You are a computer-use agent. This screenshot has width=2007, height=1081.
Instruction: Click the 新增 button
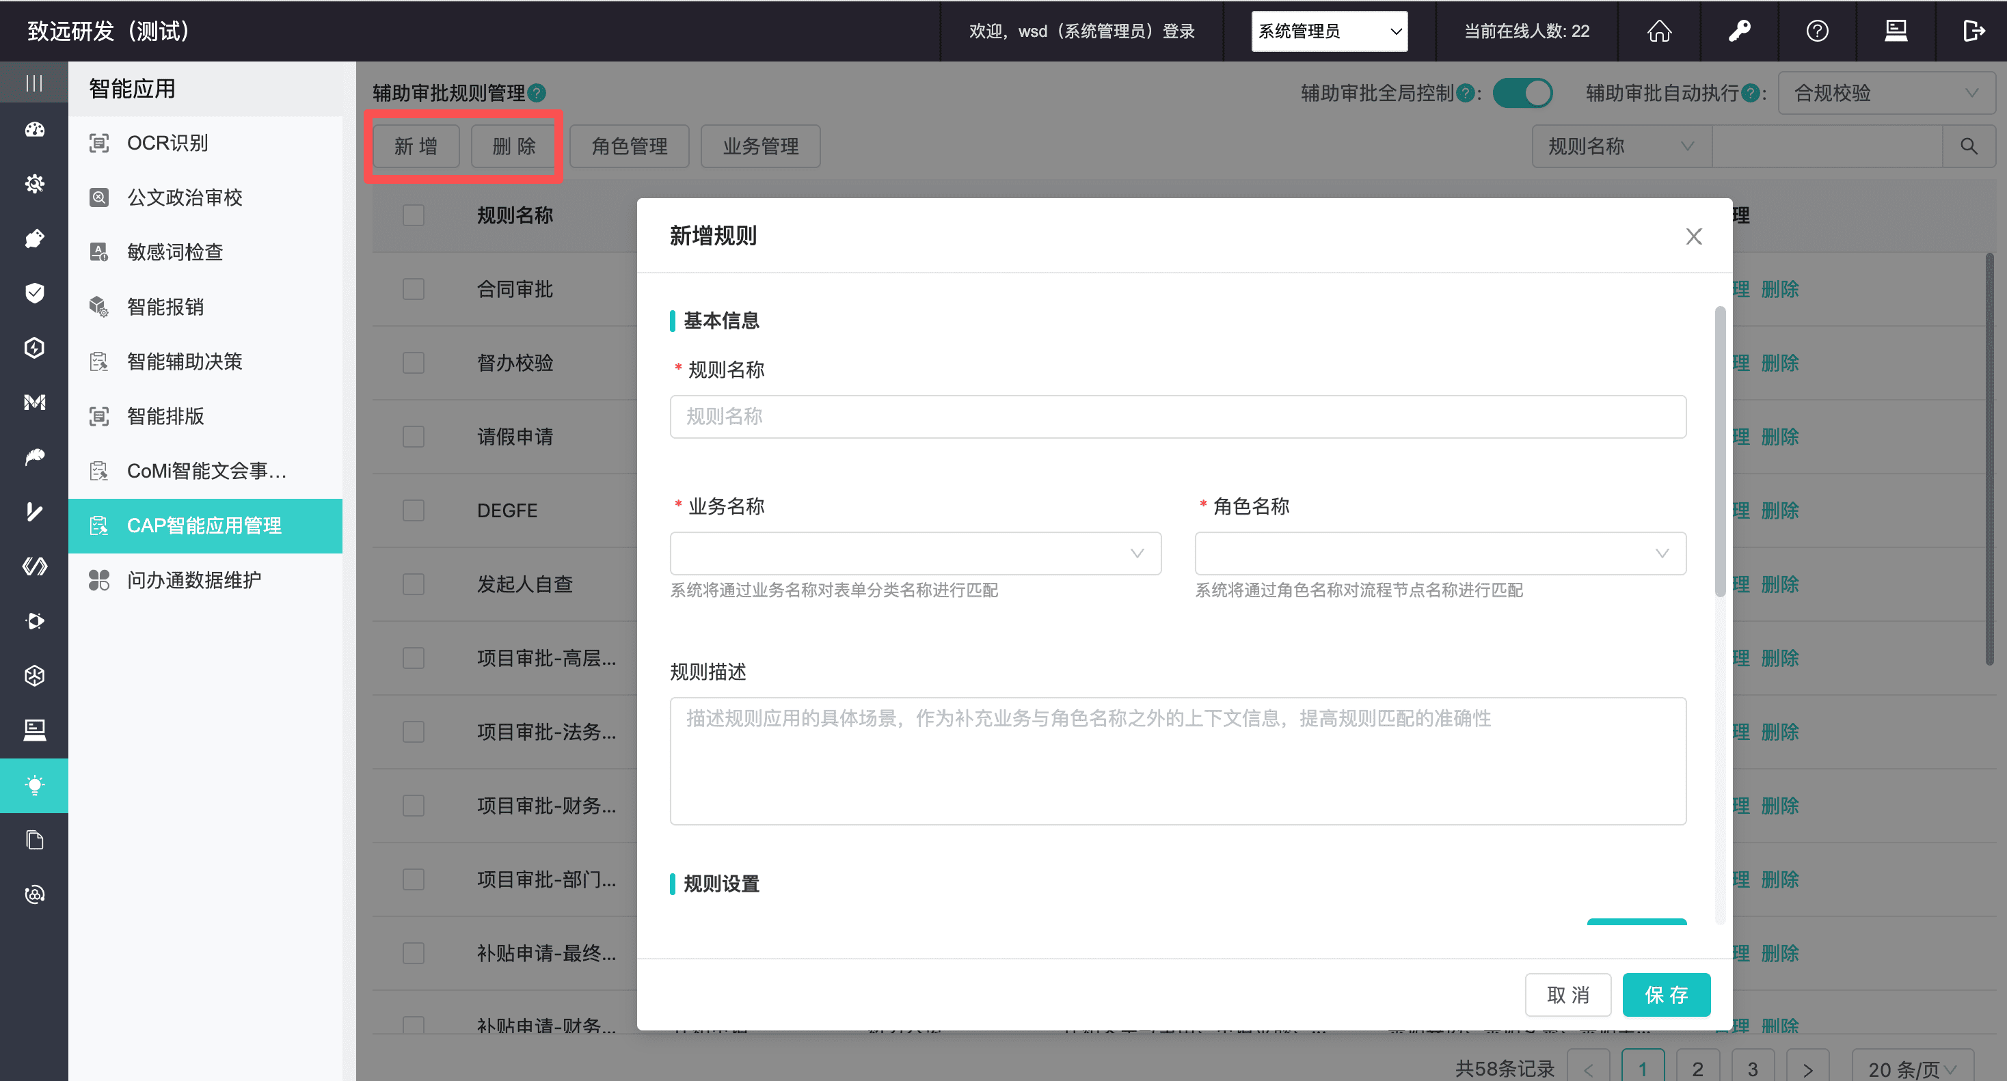(416, 146)
